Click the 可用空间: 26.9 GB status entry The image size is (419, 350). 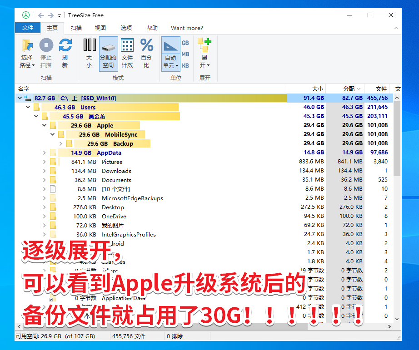tap(55, 336)
